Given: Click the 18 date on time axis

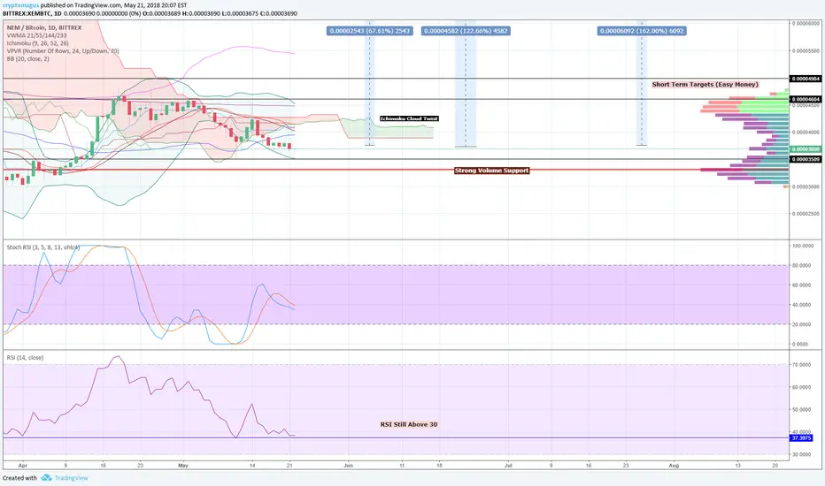Looking at the screenshot, I should tap(439, 466).
